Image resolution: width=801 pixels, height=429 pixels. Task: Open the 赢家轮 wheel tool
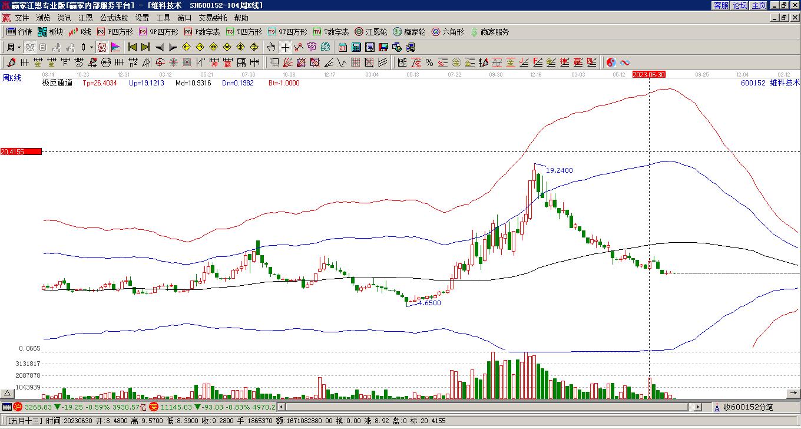(409, 32)
